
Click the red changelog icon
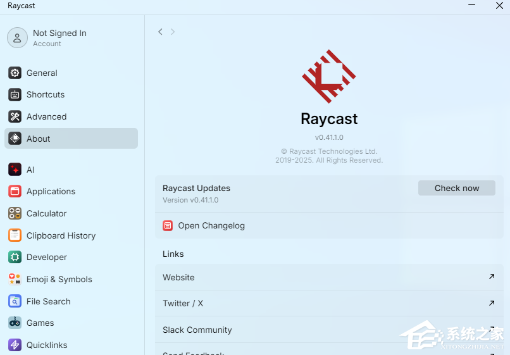[x=168, y=225]
